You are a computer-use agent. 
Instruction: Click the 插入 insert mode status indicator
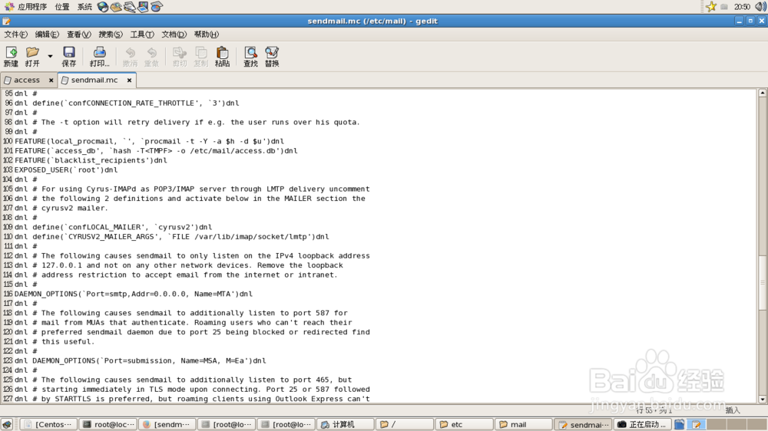pos(733,410)
